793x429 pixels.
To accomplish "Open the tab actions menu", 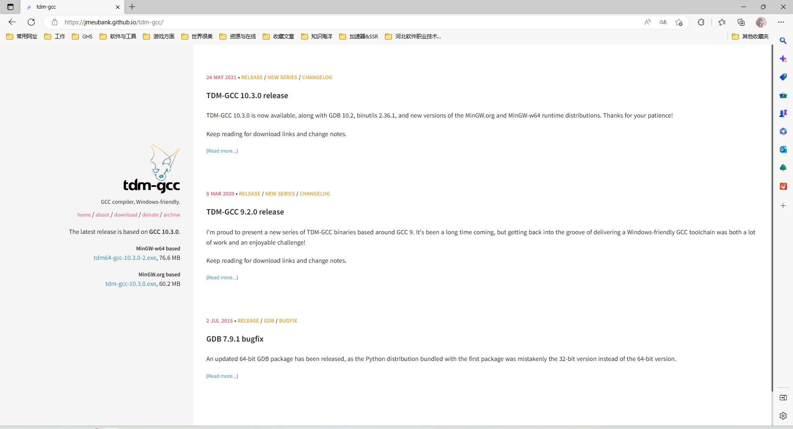I will coord(10,7).
